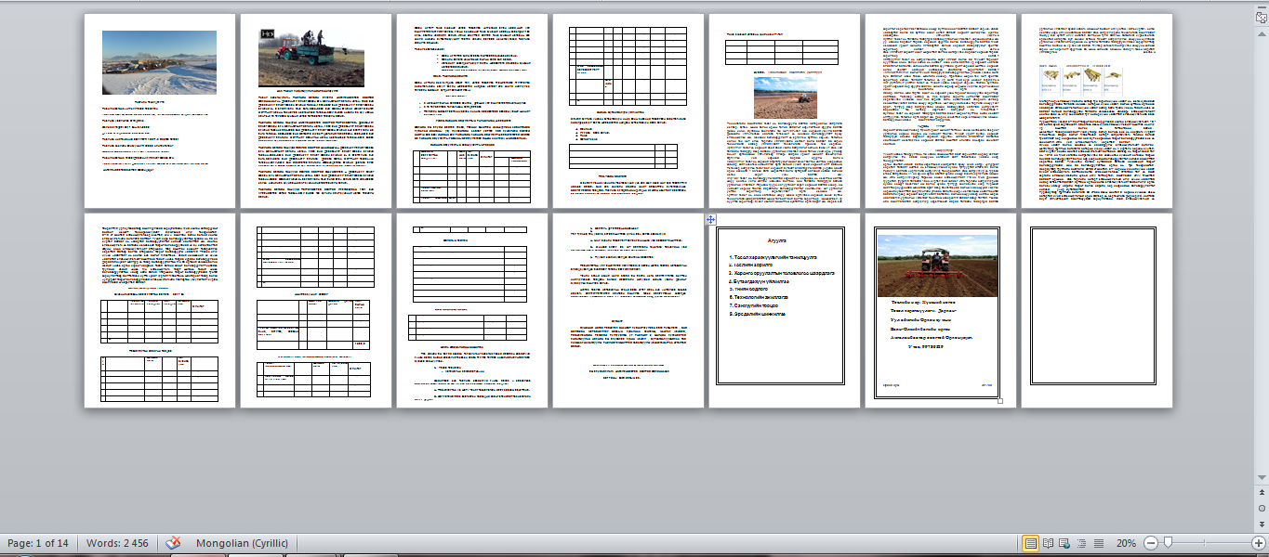Switch to Print Layout view
This screenshot has width=1269, height=557.
[1031, 543]
